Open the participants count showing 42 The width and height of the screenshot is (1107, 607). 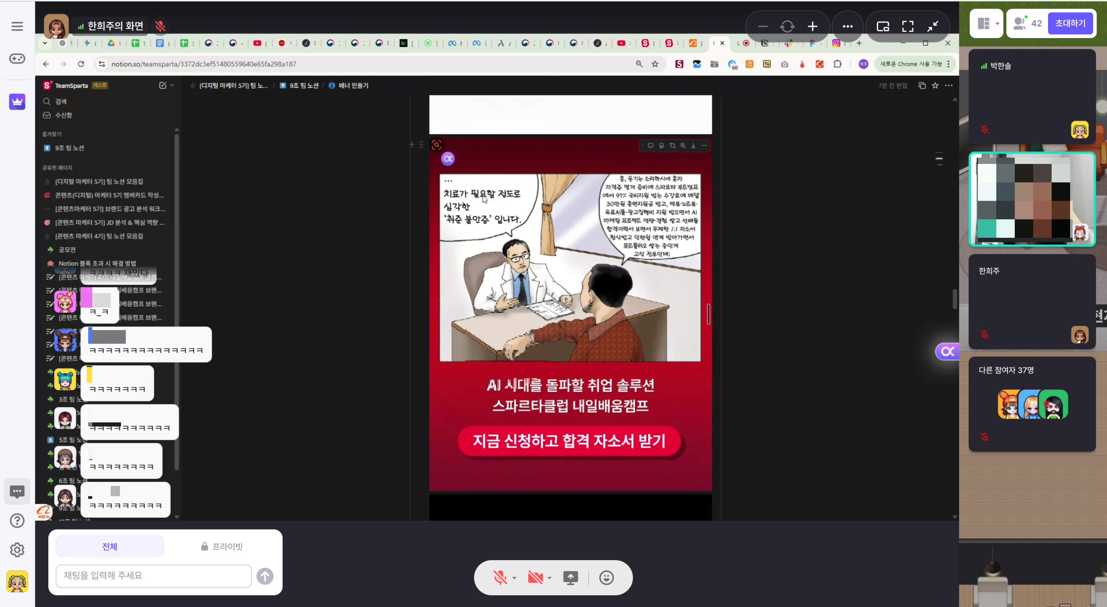[x=1028, y=24]
